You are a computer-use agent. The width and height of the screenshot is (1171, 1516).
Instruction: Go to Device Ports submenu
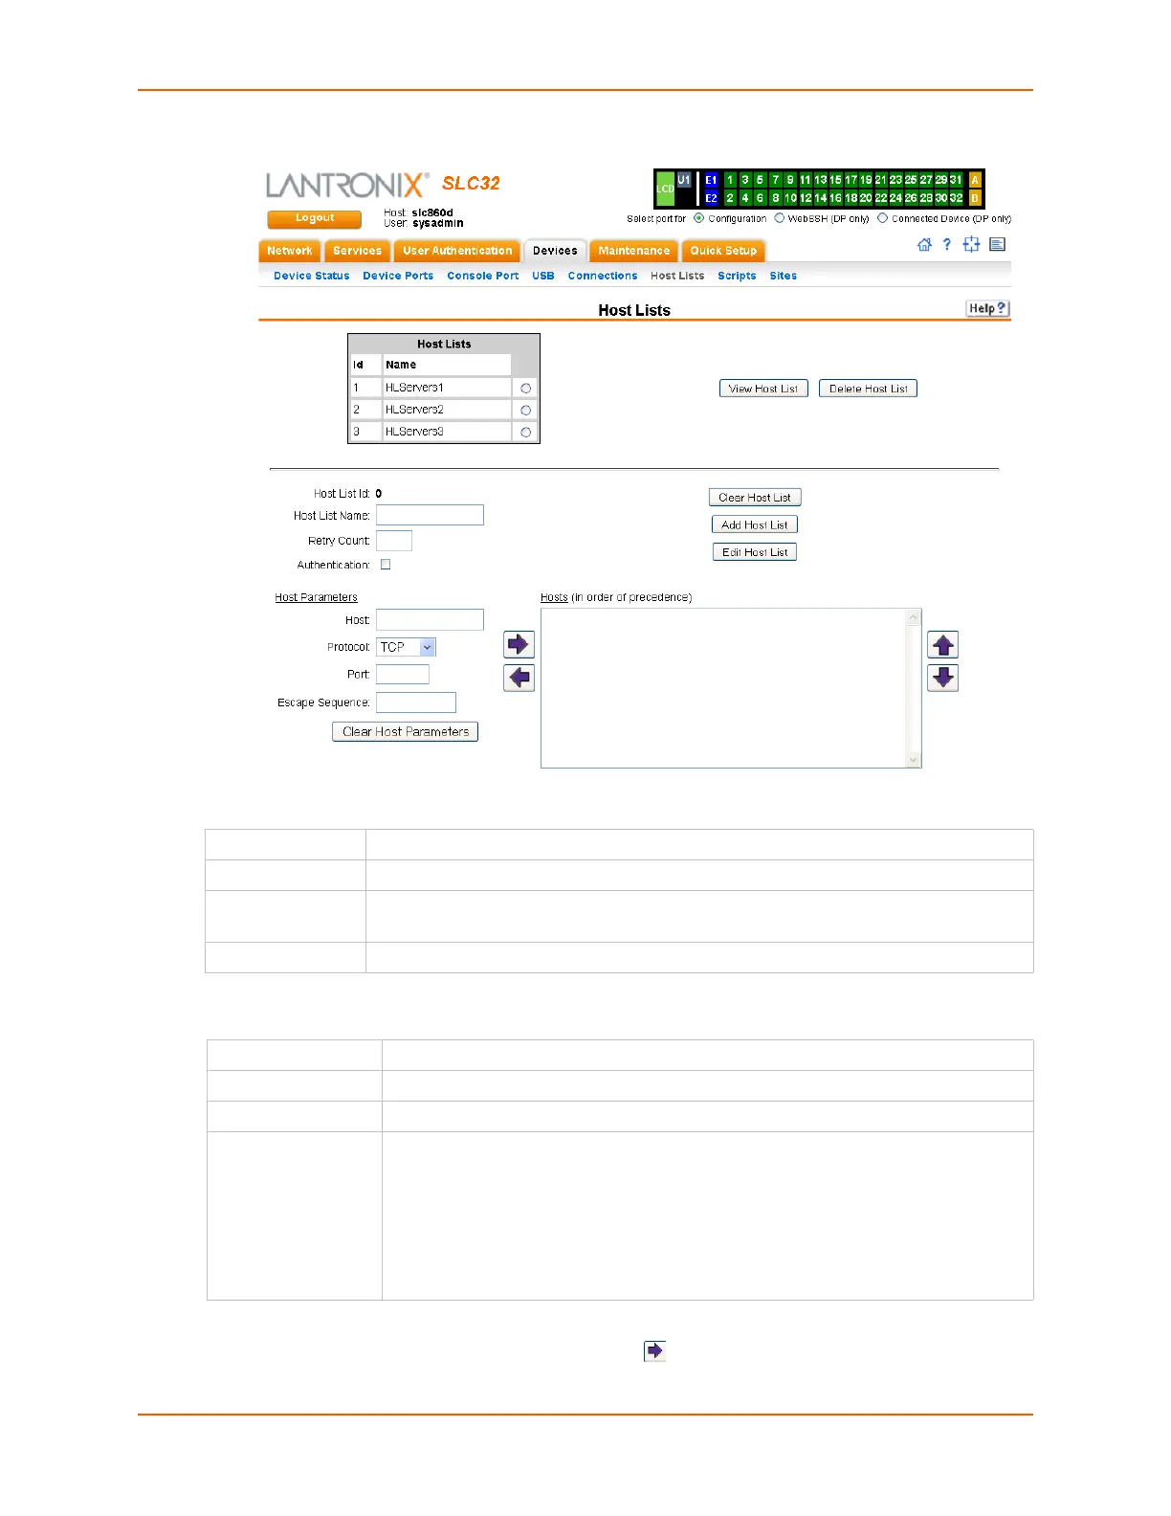coord(398,276)
